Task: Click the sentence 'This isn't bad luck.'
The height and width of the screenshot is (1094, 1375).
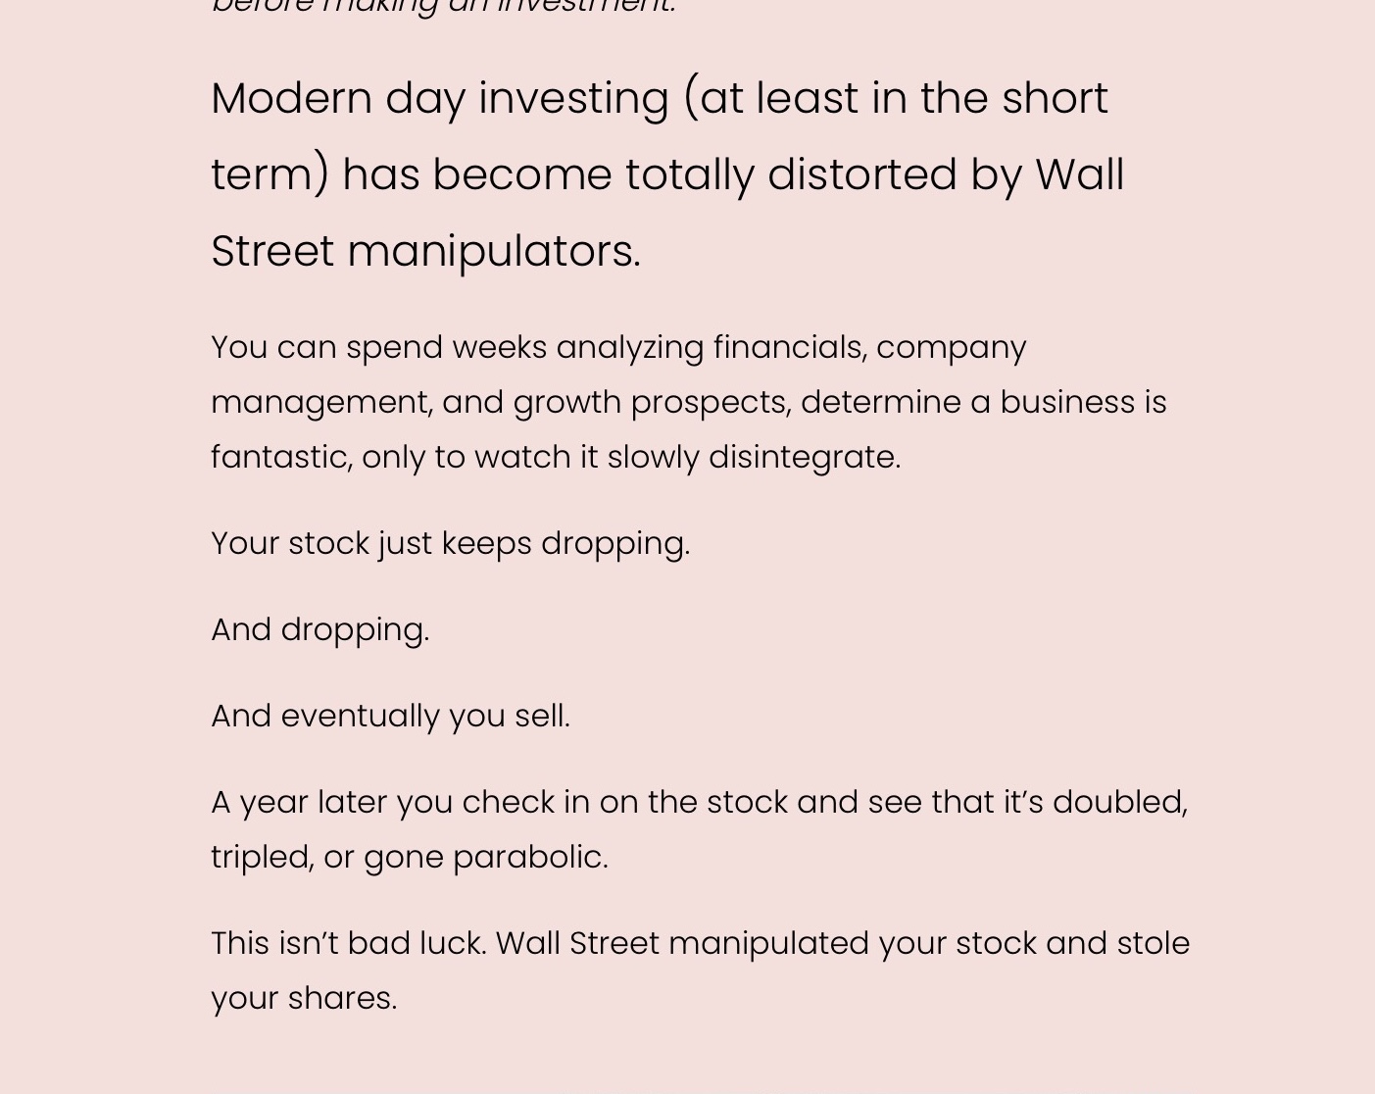Action: tap(349, 943)
